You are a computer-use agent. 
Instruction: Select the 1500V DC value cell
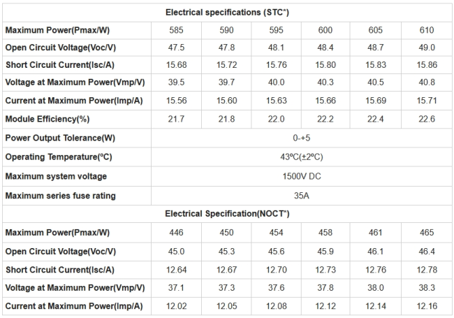pos(301,176)
